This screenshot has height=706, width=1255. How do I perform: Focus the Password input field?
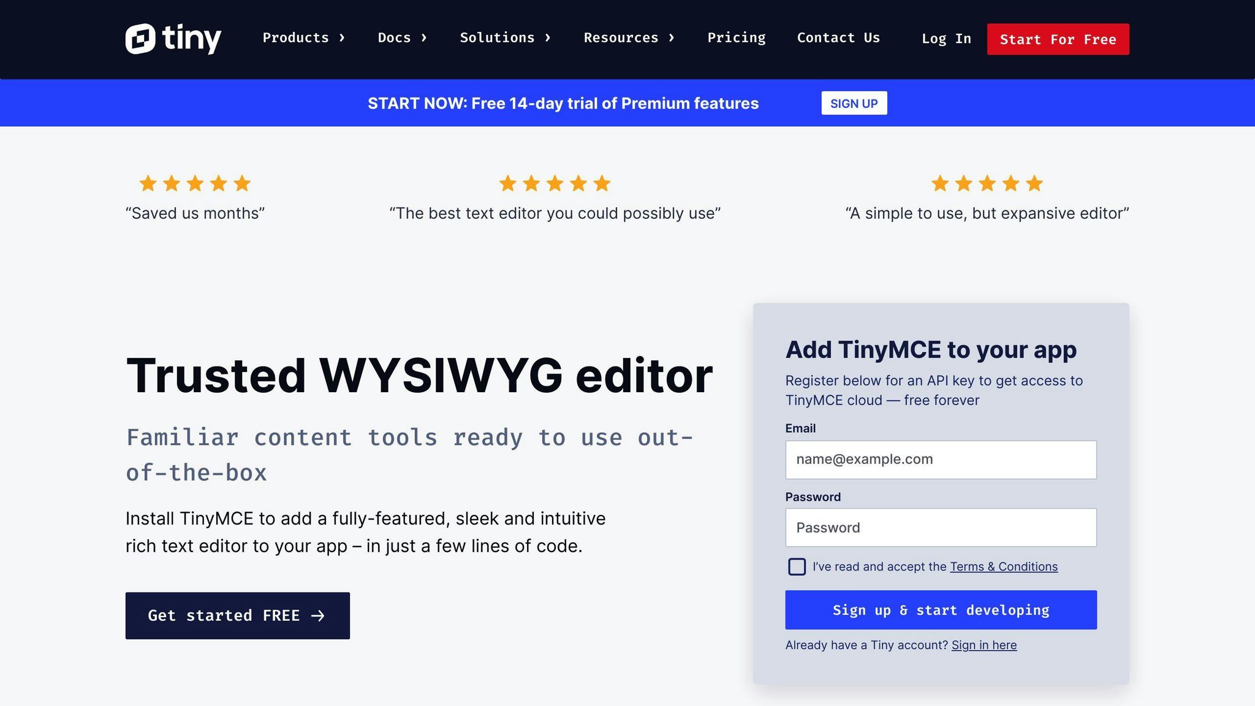(941, 528)
